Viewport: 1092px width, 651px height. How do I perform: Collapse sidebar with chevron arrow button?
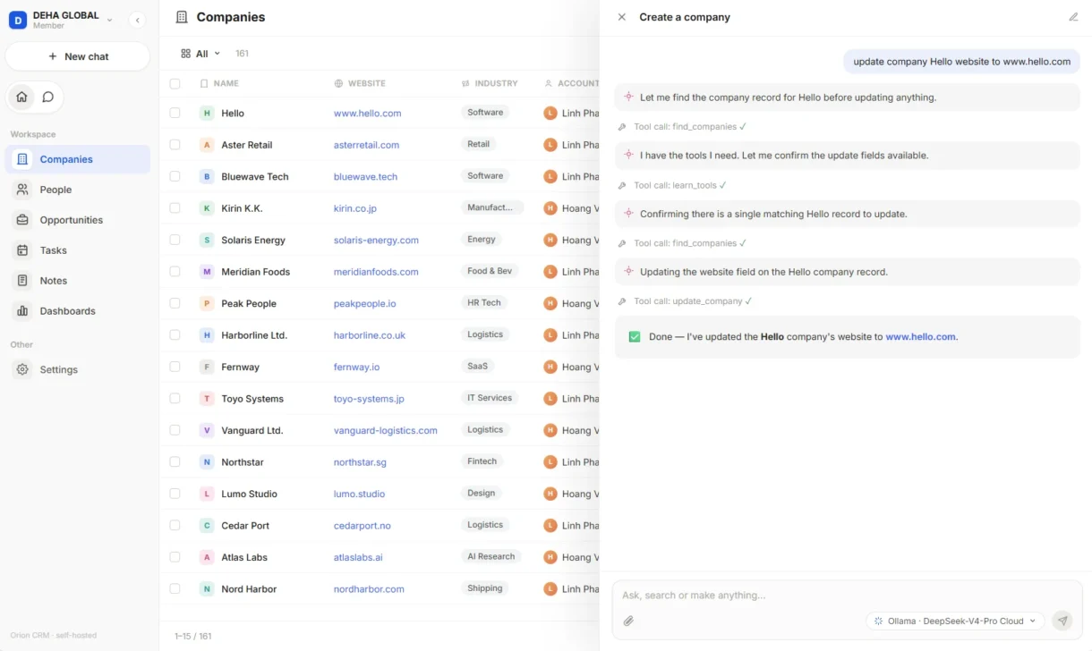click(137, 20)
